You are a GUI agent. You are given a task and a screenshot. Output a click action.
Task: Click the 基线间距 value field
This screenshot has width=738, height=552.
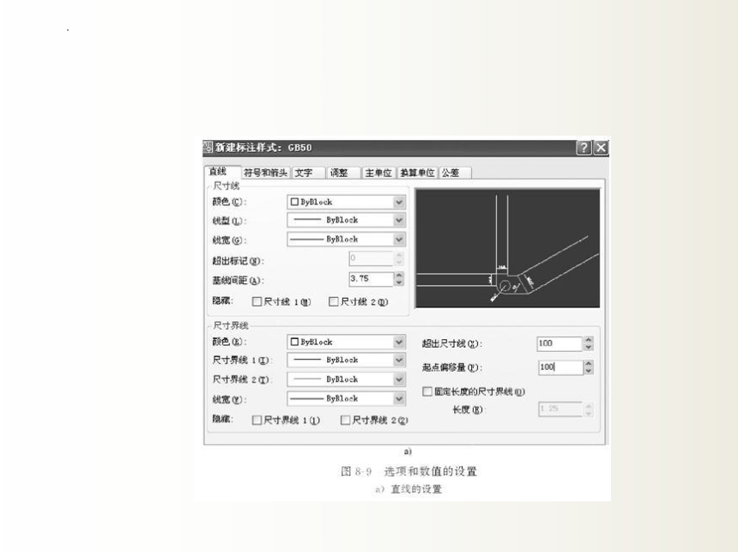(x=371, y=279)
